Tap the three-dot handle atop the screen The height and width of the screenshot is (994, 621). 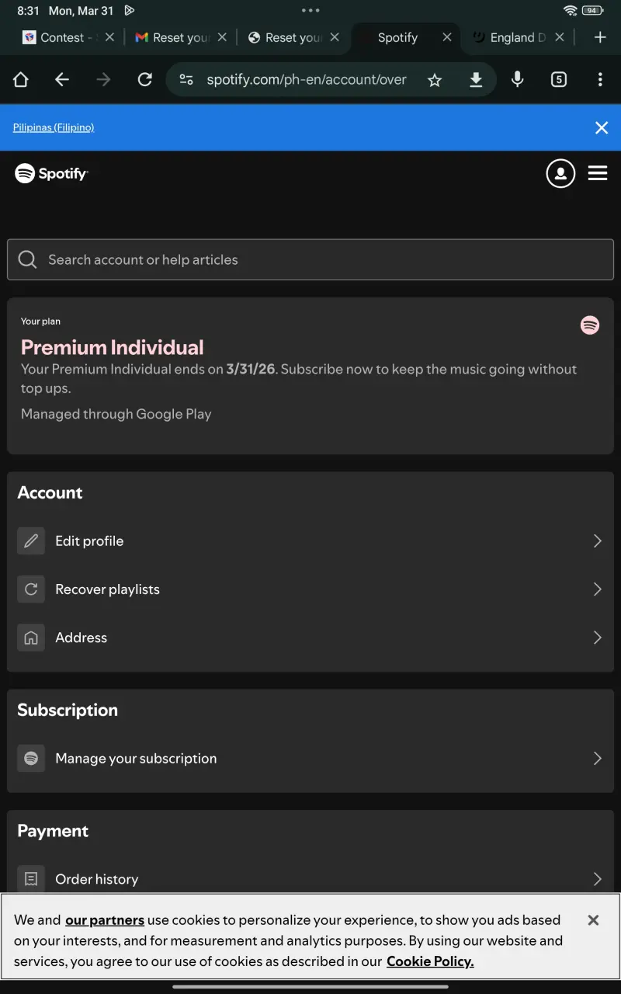tap(310, 10)
